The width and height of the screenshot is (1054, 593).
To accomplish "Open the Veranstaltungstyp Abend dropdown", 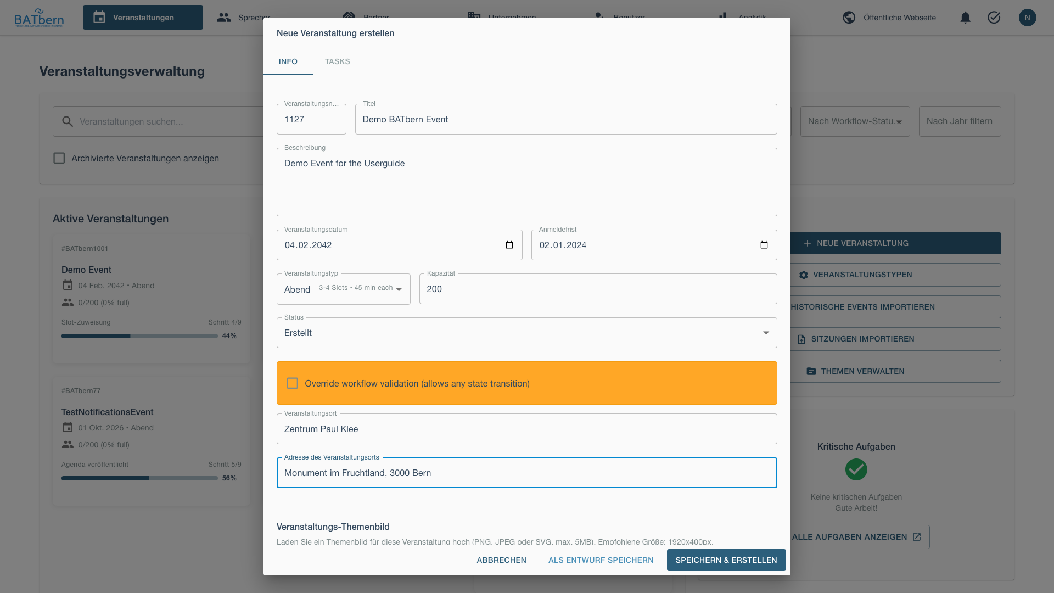I will (343, 289).
